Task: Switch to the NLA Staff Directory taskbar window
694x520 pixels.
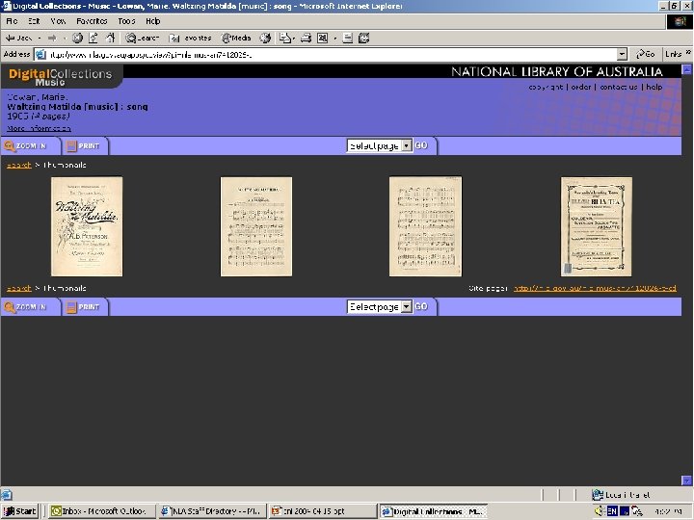Action: point(212,511)
